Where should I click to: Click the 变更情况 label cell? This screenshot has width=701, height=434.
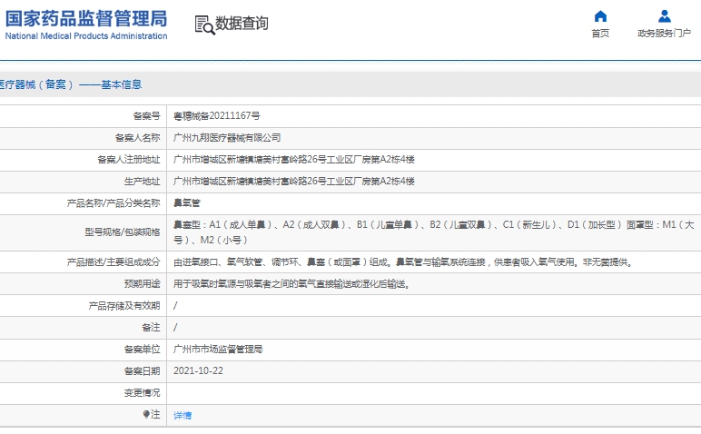click(84, 393)
